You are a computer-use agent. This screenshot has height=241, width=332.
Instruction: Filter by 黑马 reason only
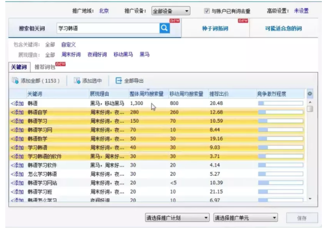pyautogui.click(x=145, y=54)
